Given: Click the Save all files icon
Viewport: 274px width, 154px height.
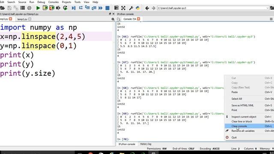Looking at the screenshot, I should [16, 8].
